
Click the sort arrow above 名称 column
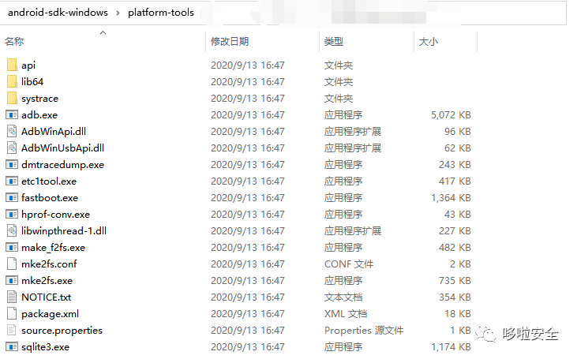(103, 32)
